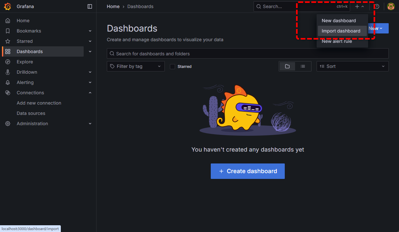Open Administration in the sidebar
Image resolution: width=399 pixels, height=232 pixels.
click(x=32, y=124)
